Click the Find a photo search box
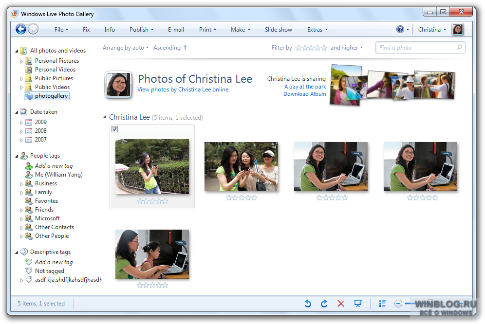Viewport: 485px width, 324px height. click(x=416, y=48)
